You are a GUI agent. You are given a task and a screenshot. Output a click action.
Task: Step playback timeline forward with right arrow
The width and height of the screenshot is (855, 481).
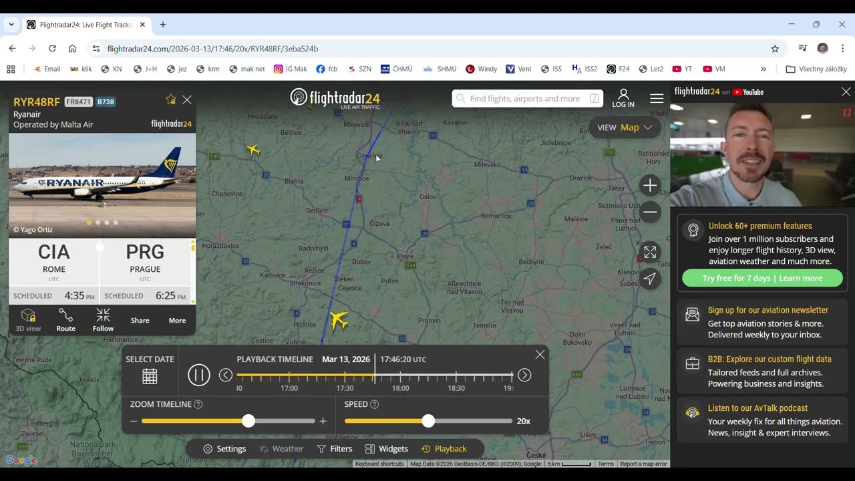[524, 375]
